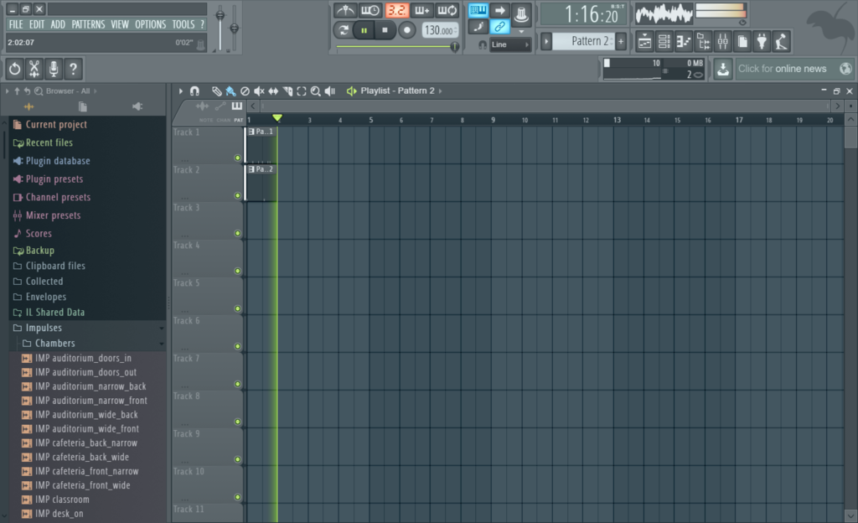Screen dimensions: 858x523
Task: Expand arrow after Playlist - Pattern 2 title
Action: 441,91
